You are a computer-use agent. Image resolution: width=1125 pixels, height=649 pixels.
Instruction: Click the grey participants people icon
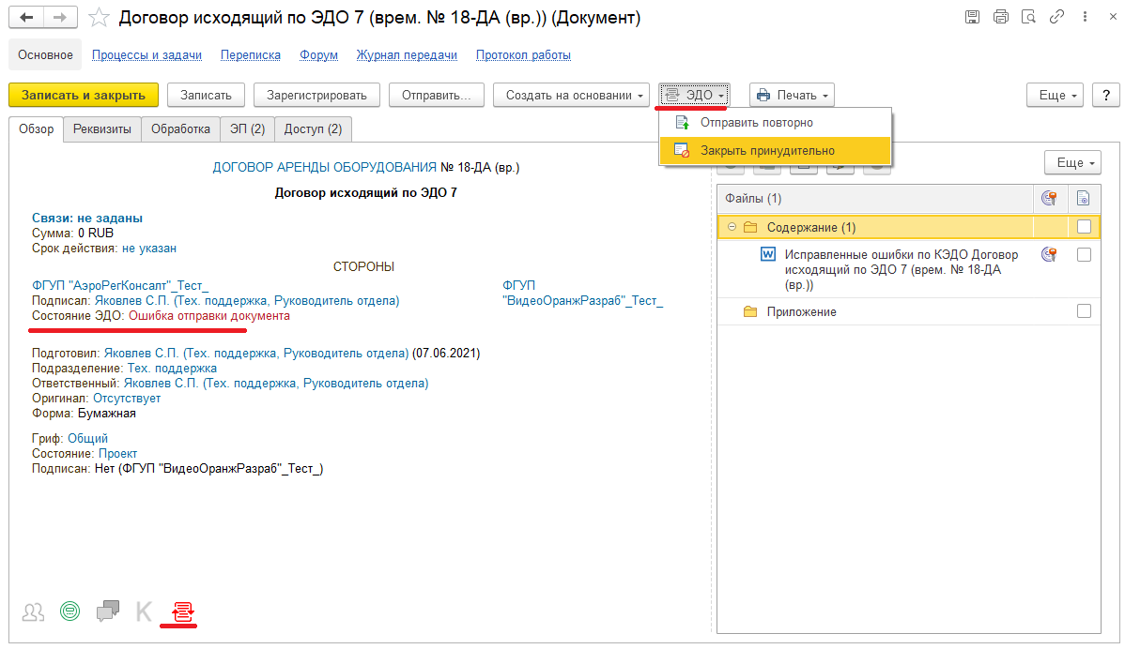pyautogui.click(x=33, y=612)
